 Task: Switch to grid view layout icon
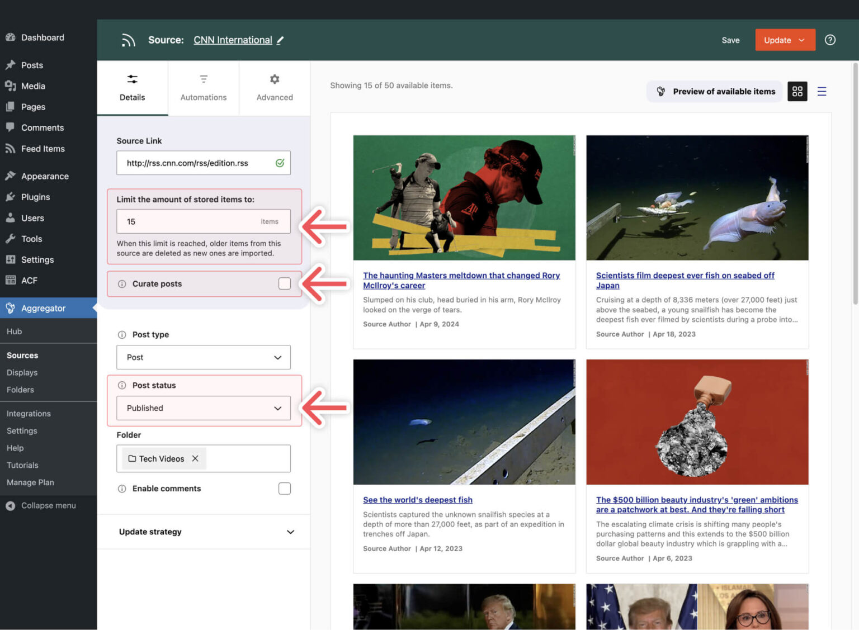tap(797, 91)
